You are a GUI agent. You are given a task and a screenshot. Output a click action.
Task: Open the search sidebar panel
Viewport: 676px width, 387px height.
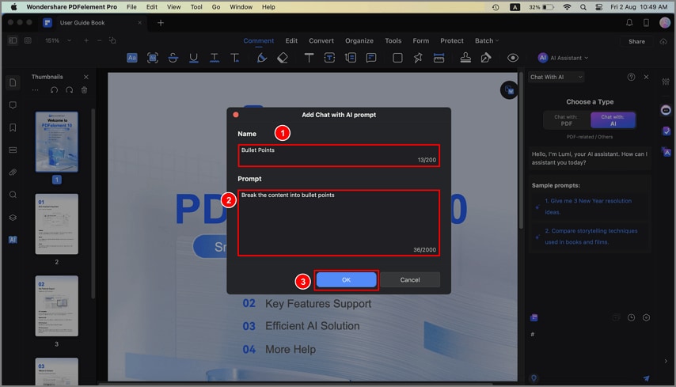(x=13, y=195)
